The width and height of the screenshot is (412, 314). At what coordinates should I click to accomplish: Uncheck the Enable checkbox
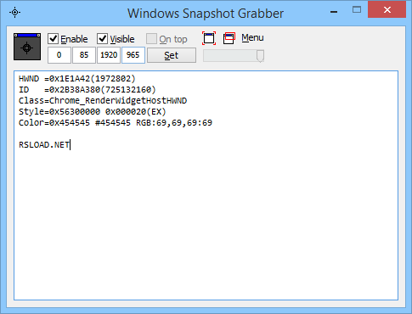pos(53,39)
